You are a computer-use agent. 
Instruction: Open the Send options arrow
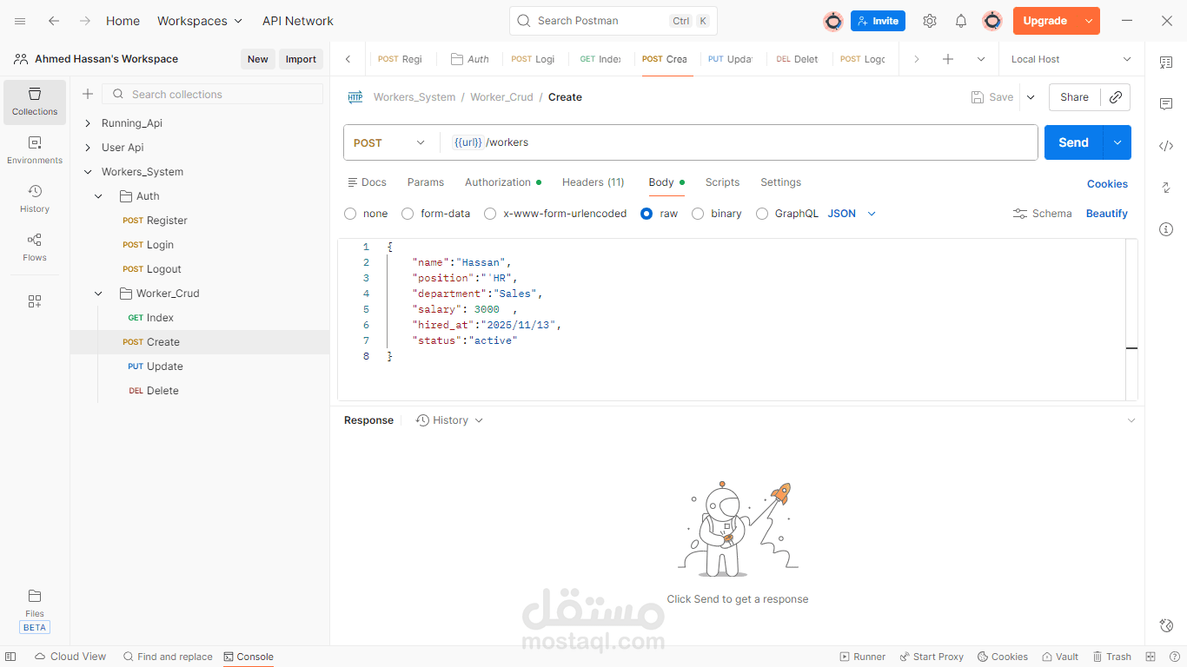click(x=1117, y=142)
